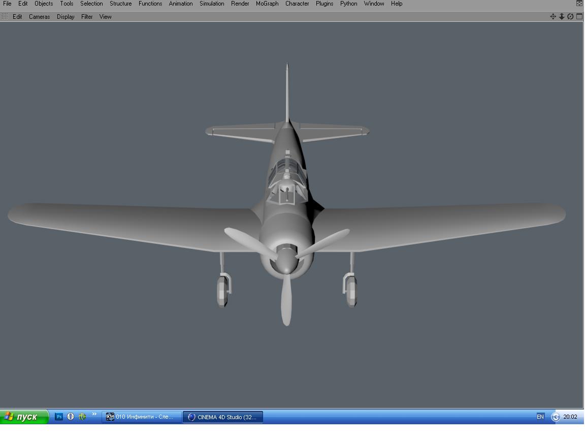This screenshot has height=439, width=585.
Task: Click the viewport menu grip handle
Action: click(5, 16)
